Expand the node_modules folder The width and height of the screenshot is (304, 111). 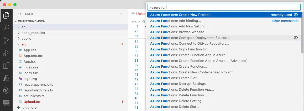pyautogui.click(x=19, y=33)
